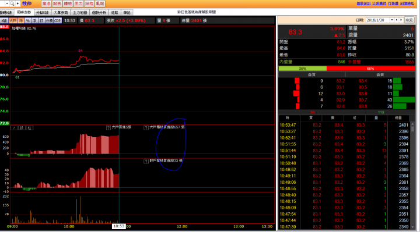Click the 10:53 time marker on axis
The image size is (420, 232).
point(118,226)
